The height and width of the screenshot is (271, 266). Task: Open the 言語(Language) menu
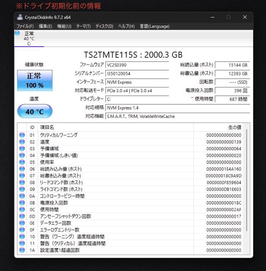(x=155, y=26)
